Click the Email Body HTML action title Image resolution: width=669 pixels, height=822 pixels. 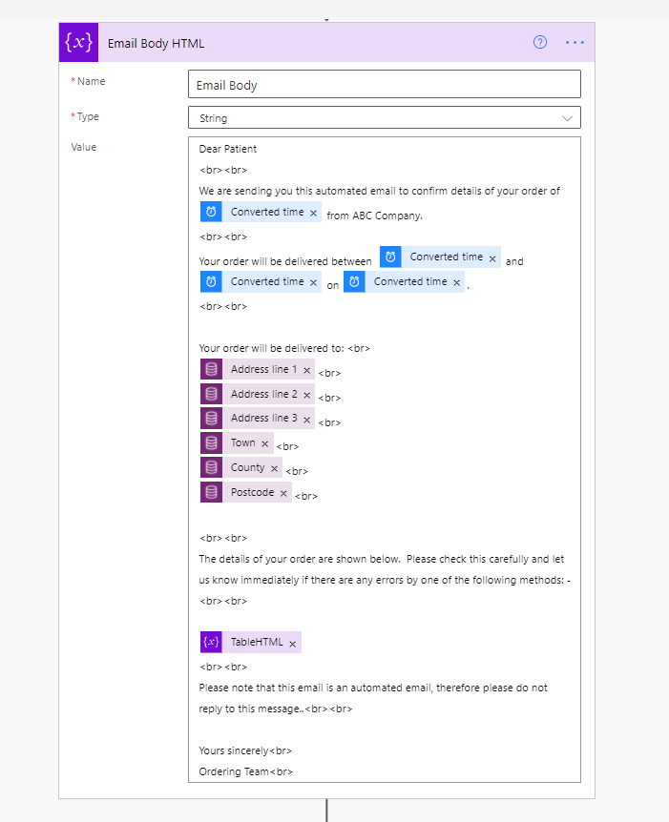pyautogui.click(x=156, y=43)
